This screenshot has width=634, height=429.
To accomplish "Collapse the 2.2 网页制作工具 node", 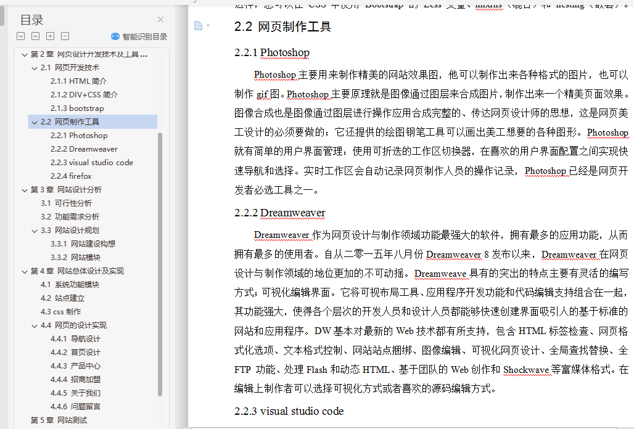I will pos(35,123).
